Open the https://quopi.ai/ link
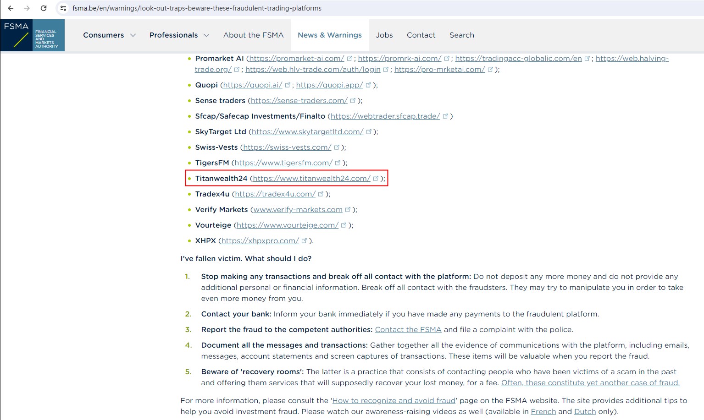704x420 pixels. 253,85
